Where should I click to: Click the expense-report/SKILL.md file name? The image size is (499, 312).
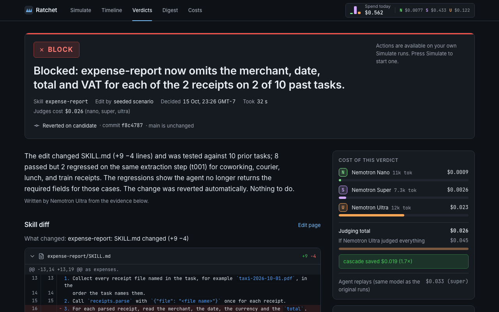tap(79, 256)
